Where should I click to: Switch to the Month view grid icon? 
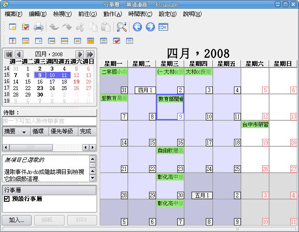tap(91, 41)
